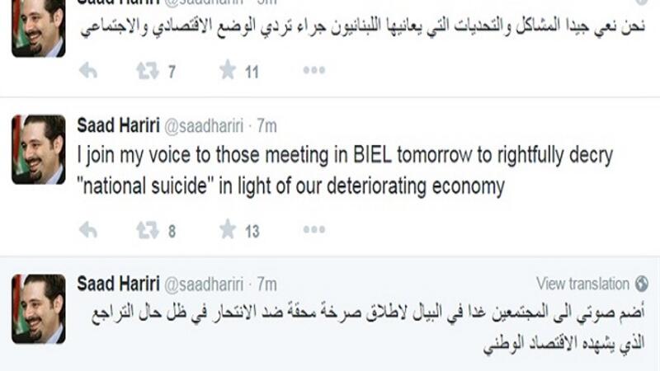Viewport: 660px width, 371px height.
Task: Click @saadhariri handle on the BIEL tweet
Action: click(x=202, y=127)
